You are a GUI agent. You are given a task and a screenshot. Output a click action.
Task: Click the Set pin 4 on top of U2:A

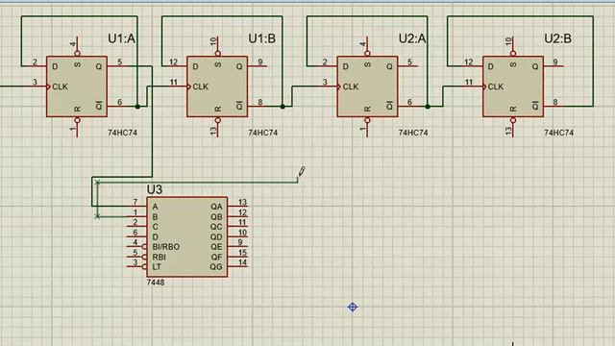[x=367, y=46]
